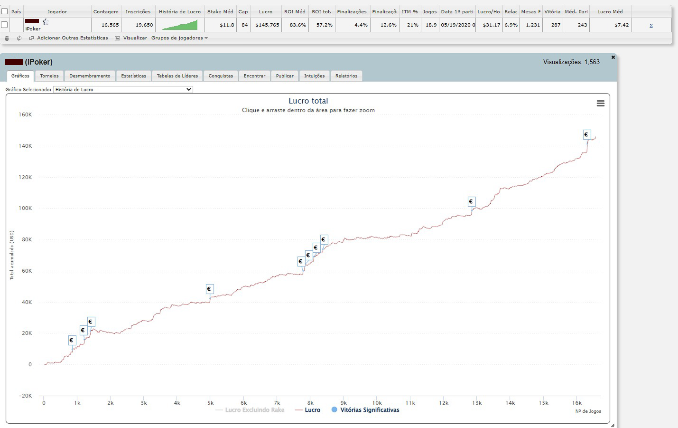Click Adicionar Outras Estatísticas link
The height and width of the screenshot is (428, 678).
pos(72,38)
